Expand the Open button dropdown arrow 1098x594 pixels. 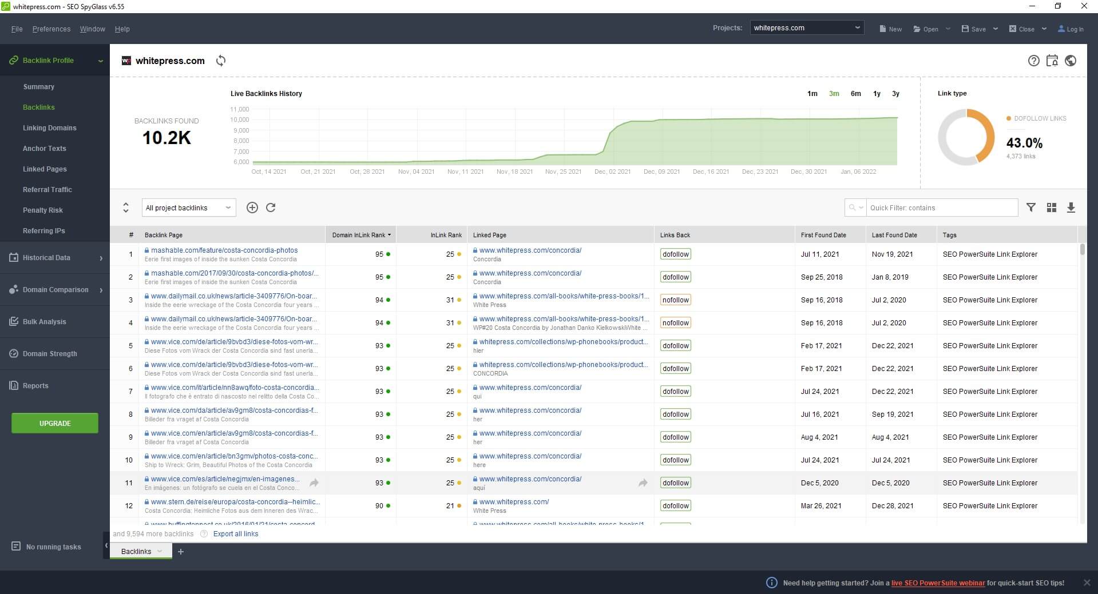point(948,29)
